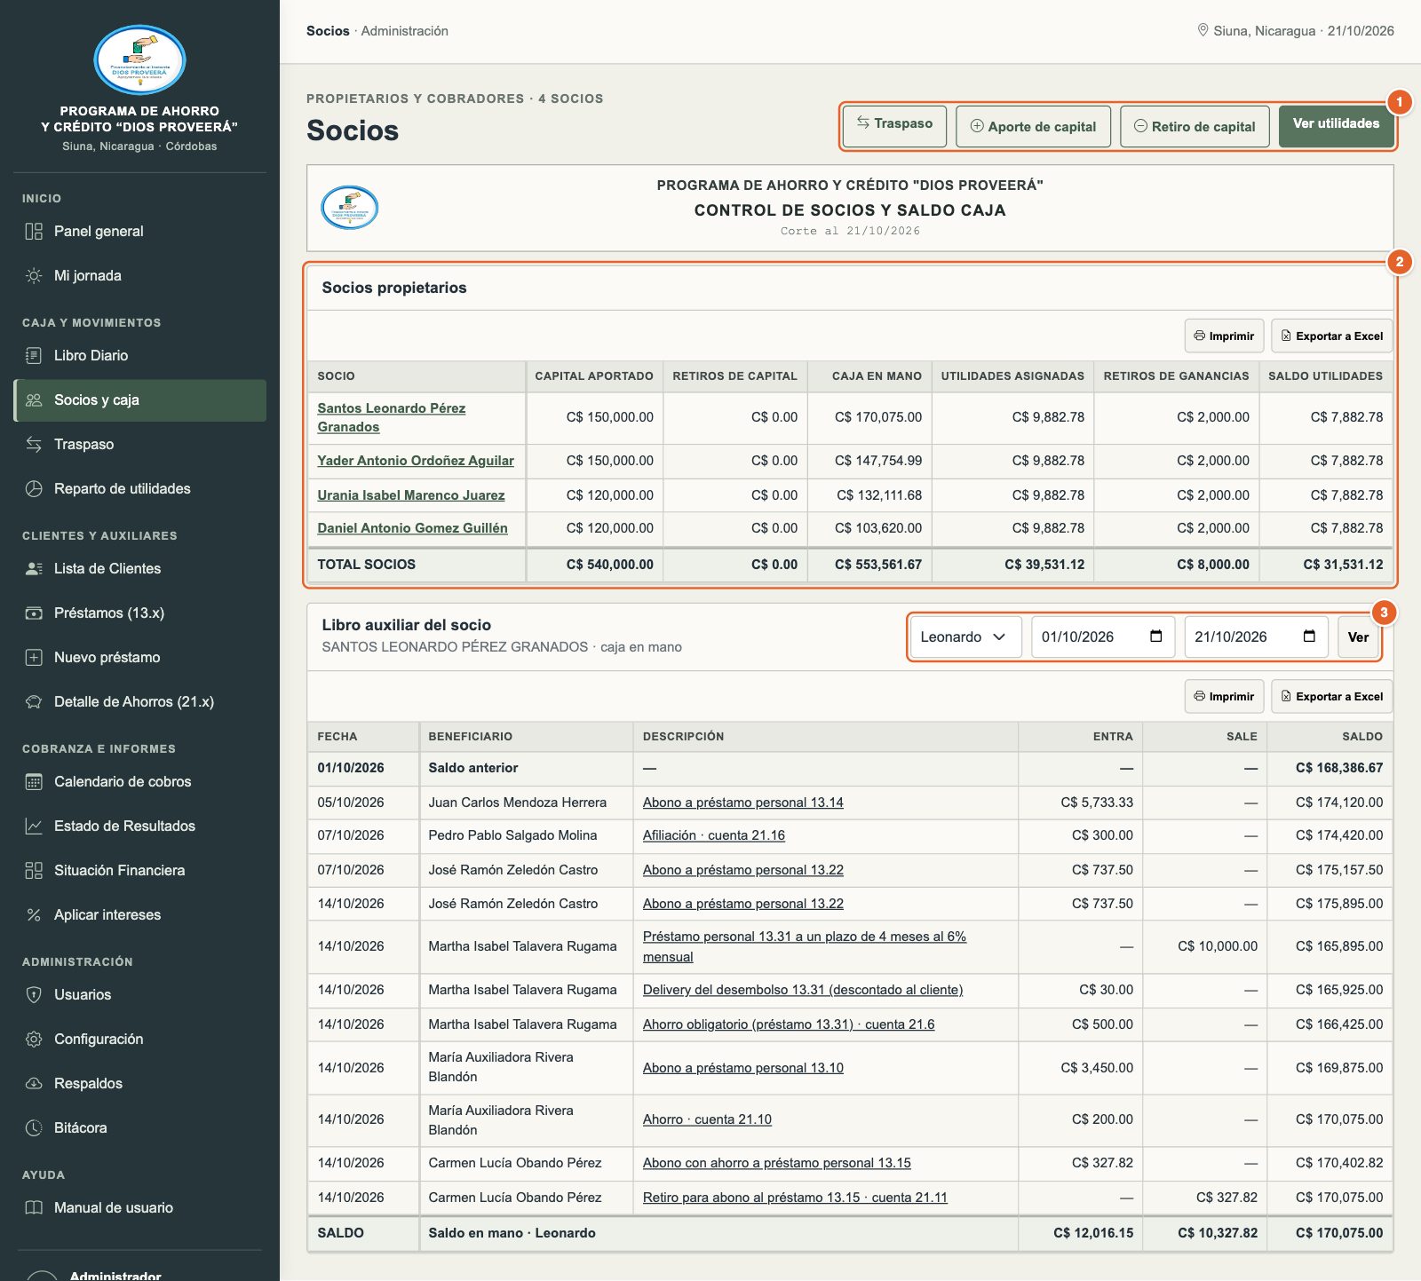This screenshot has height=1281, width=1421.
Task: Open the calendar picker on the 21/10/2026 field
Action: (1309, 637)
